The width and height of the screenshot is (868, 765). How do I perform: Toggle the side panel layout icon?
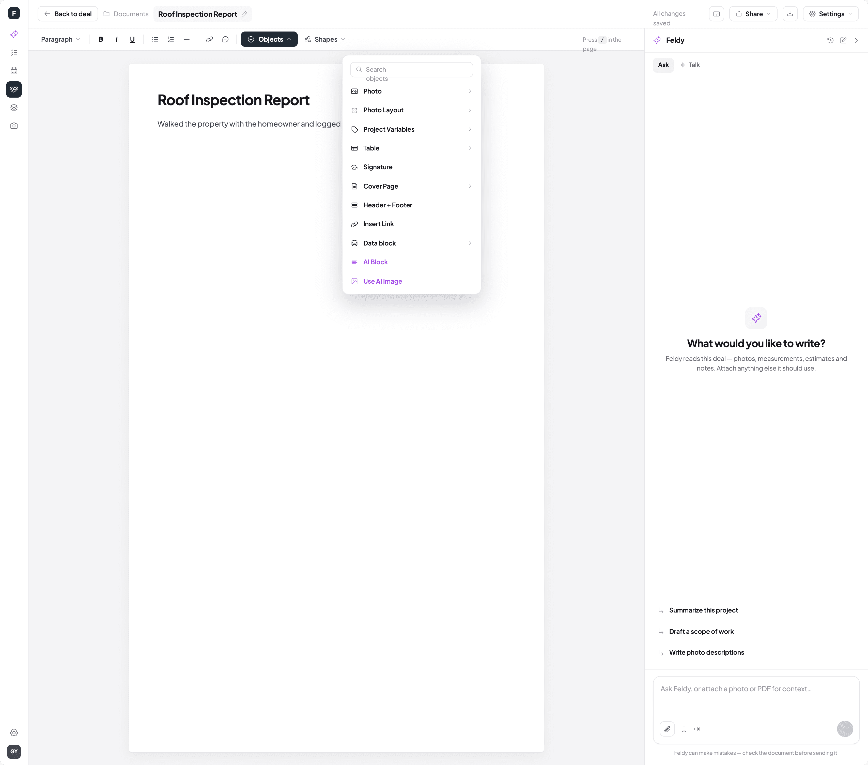[716, 13]
